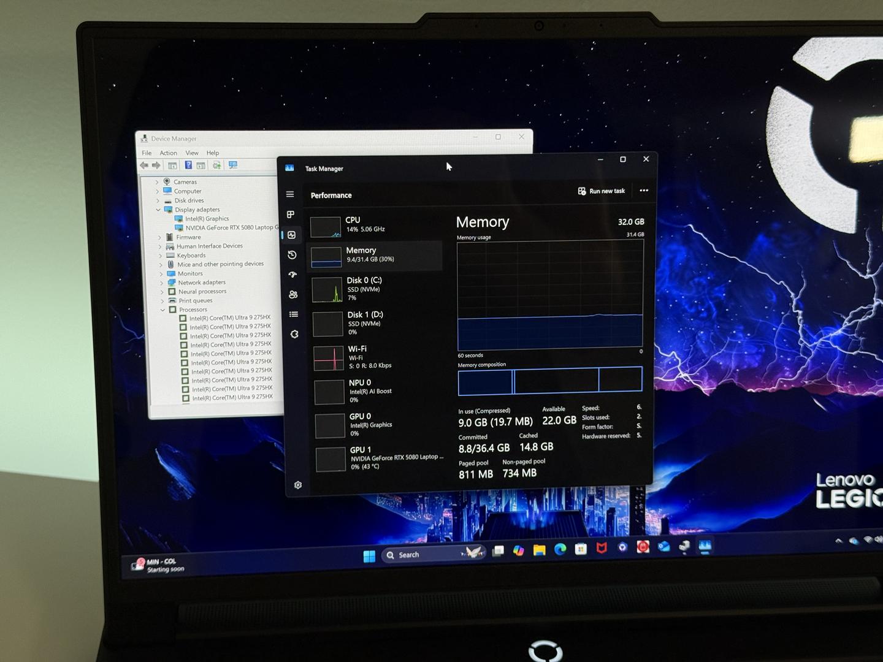
Task: Expand Network adapters node
Action: click(x=162, y=283)
